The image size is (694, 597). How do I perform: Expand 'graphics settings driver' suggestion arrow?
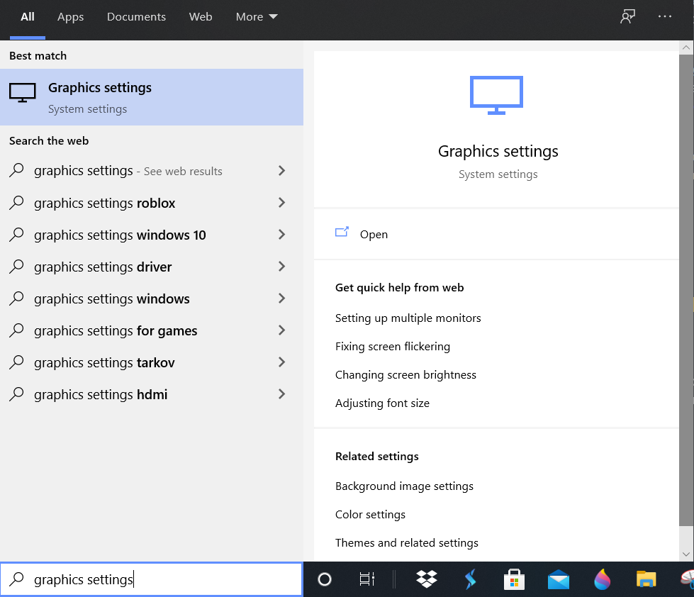click(281, 267)
